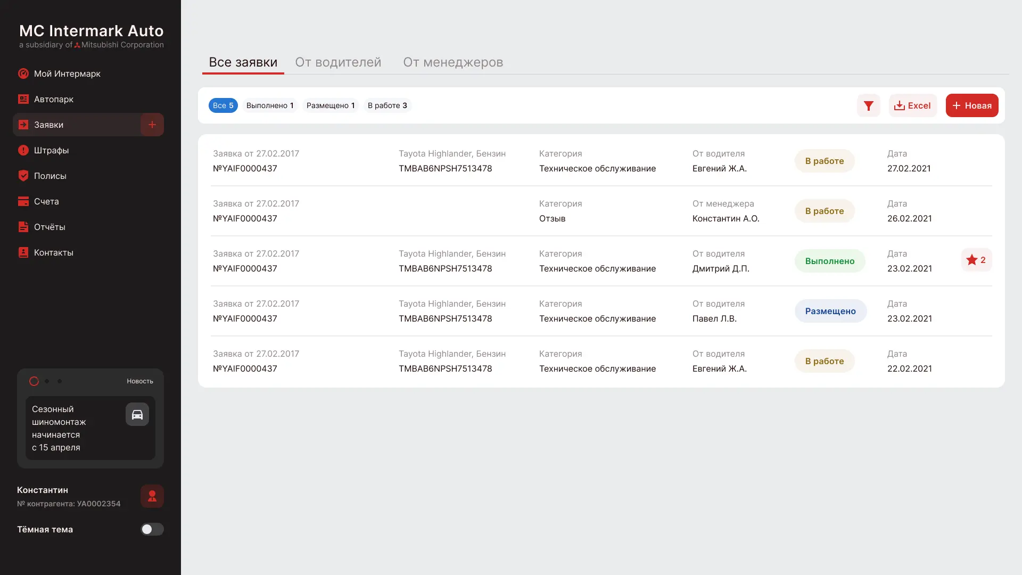Click the Штрафы warning icon
This screenshot has height=575, width=1022.
point(23,150)
